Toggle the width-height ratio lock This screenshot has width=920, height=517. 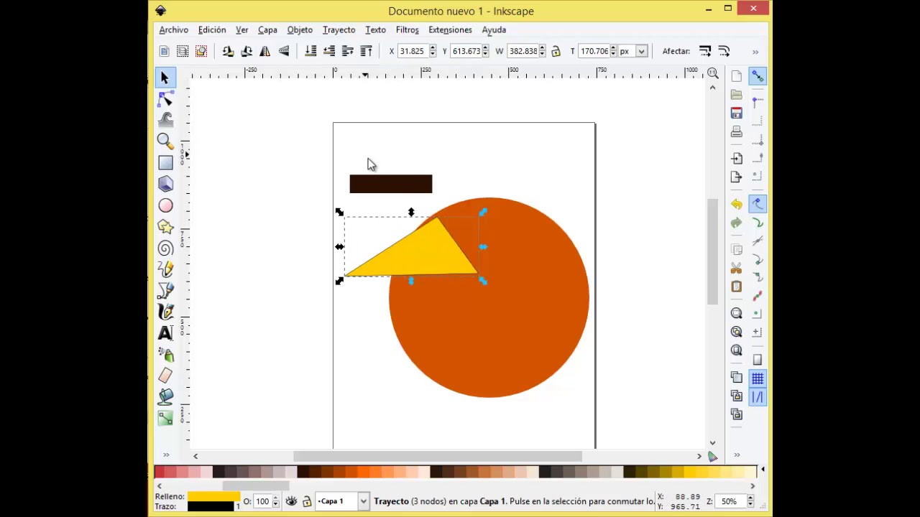pos(556,51)
